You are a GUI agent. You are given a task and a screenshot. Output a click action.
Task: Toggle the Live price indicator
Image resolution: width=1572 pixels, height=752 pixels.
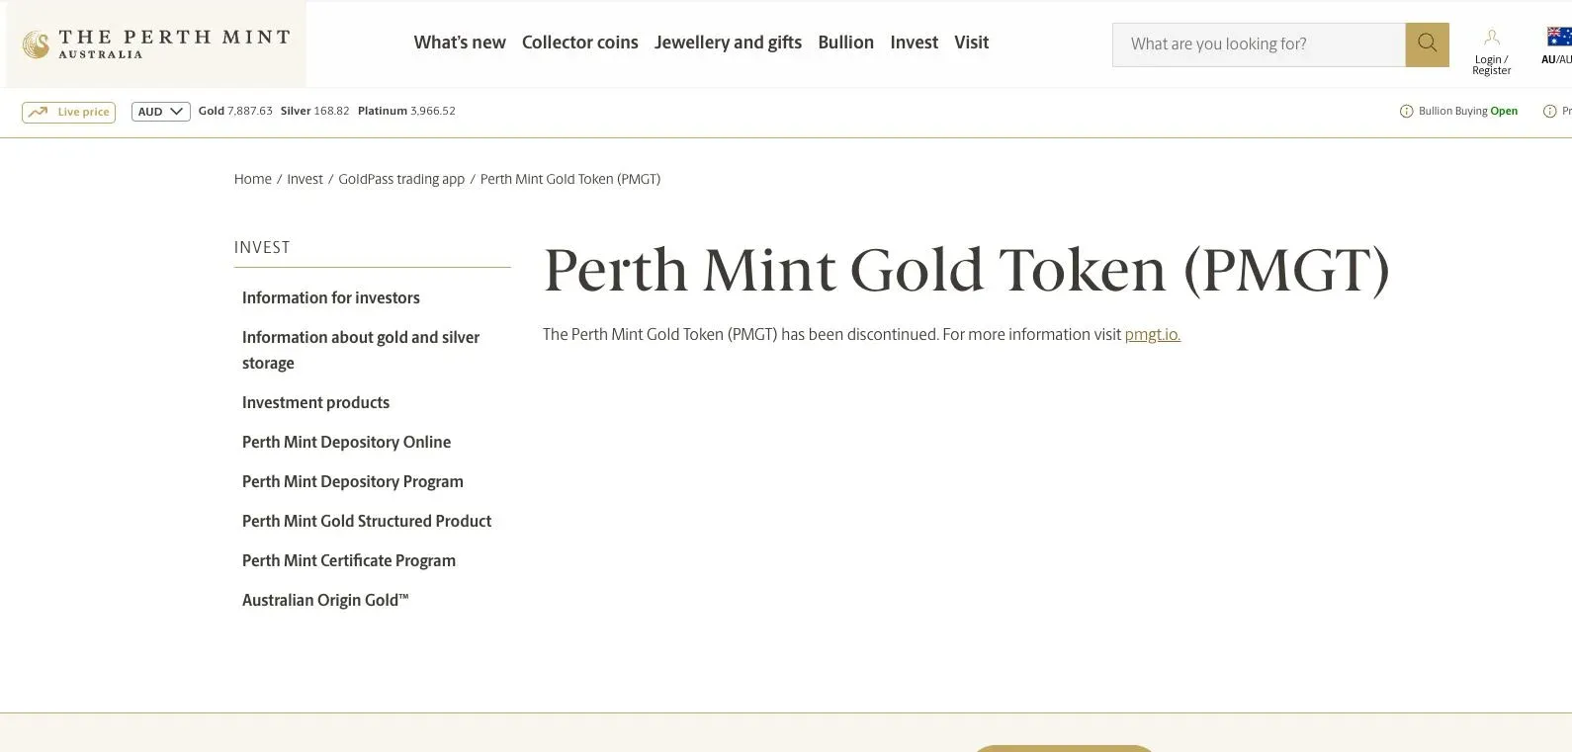click(x=67, y=111)
